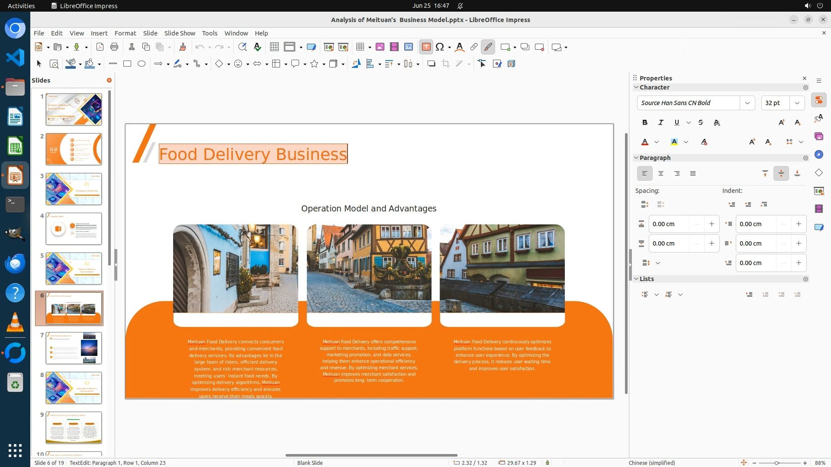This screenshot has height=467, width=831.
Task: Open the Insert Fontwork Text tool
Action: click(460, 47)
